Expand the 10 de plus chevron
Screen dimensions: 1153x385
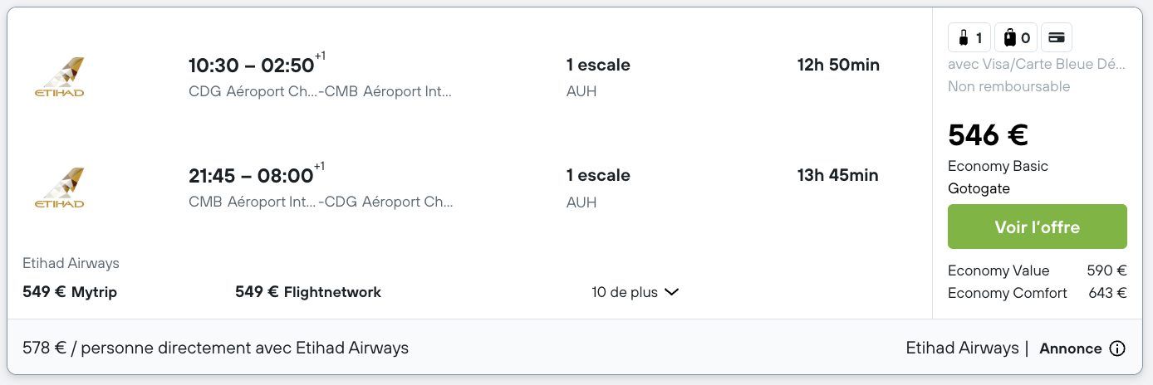tap(672, 292)
